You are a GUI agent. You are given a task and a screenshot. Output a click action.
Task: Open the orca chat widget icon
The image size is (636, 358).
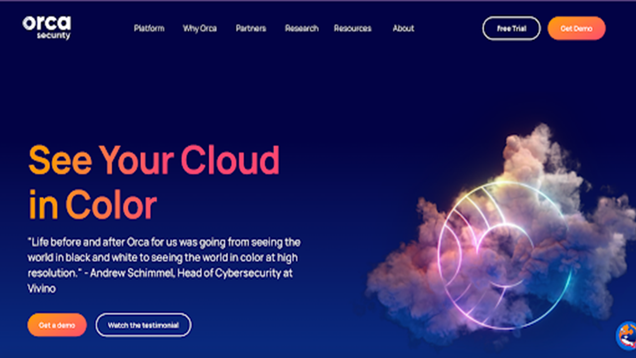626,336
